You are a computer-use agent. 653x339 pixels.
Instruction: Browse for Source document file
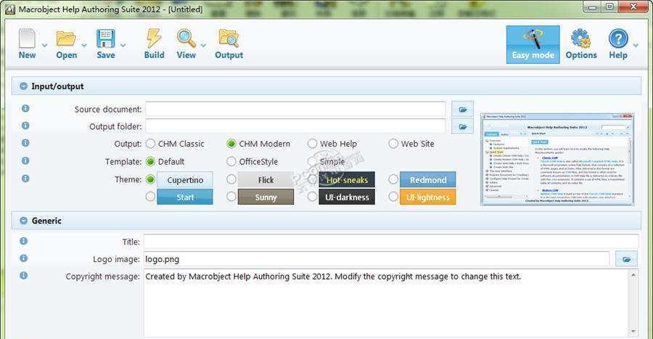coord(462,109)
